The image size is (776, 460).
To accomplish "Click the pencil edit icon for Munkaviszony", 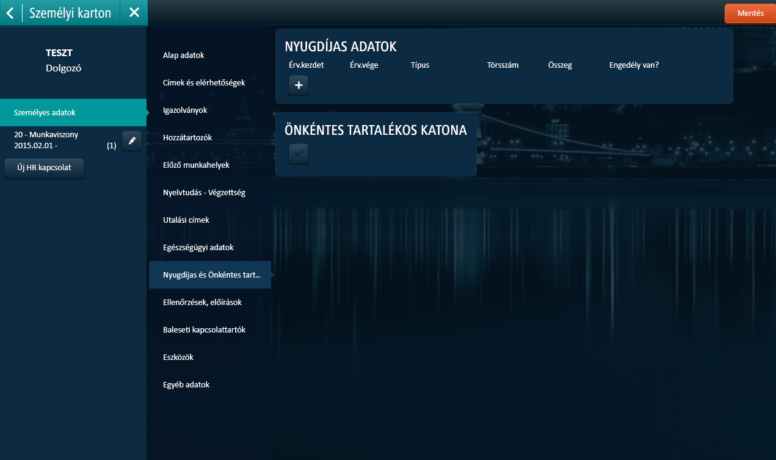I will pos(132,141).
